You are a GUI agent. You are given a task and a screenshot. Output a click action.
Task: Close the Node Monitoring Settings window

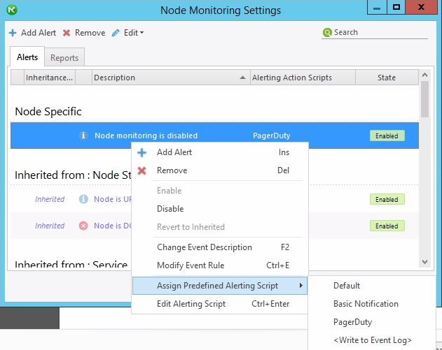[422, 7]
